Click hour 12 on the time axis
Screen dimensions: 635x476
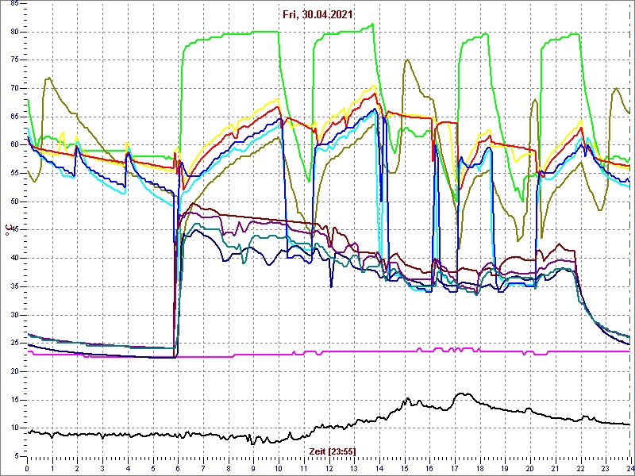pos(329,466)
